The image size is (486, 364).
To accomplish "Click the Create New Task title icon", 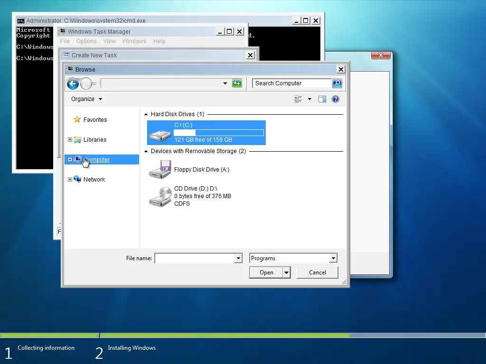I will click(x=66, y=55).
